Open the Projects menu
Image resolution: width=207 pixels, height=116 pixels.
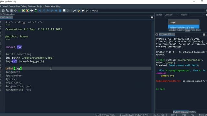click(x=41, y=6)
